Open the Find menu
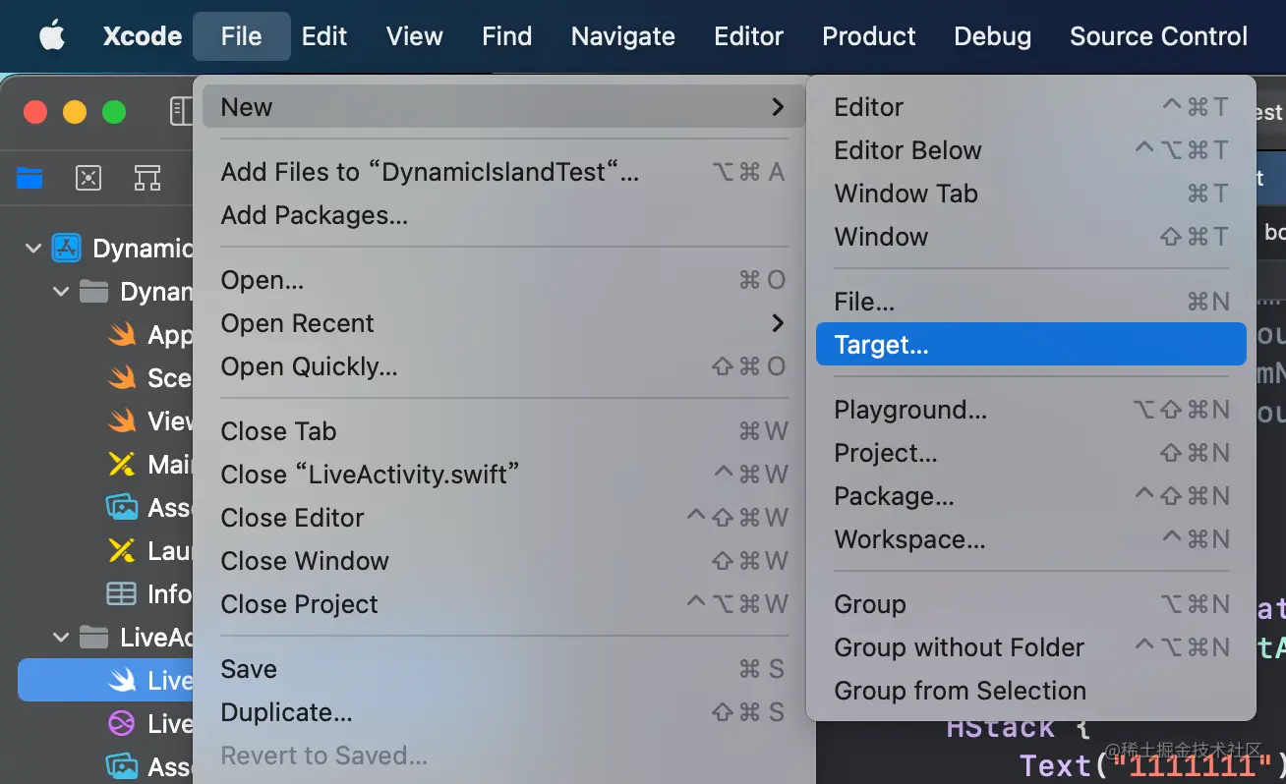1286x784 pixels. coord(507,36)
